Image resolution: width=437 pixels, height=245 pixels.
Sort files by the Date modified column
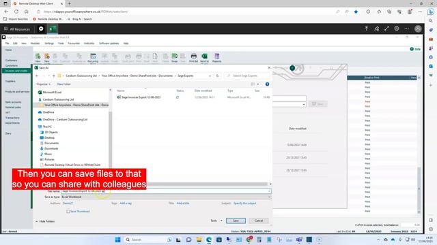(x=203, y=91)
